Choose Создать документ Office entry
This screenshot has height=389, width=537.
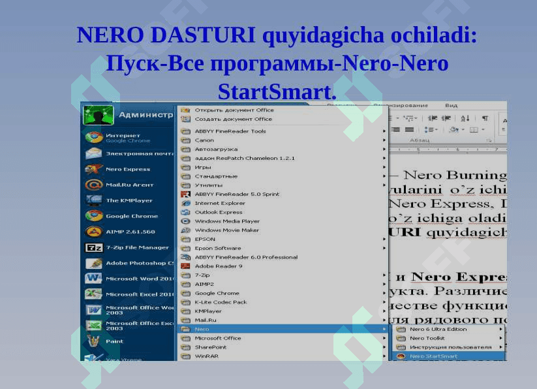point(283,119)
